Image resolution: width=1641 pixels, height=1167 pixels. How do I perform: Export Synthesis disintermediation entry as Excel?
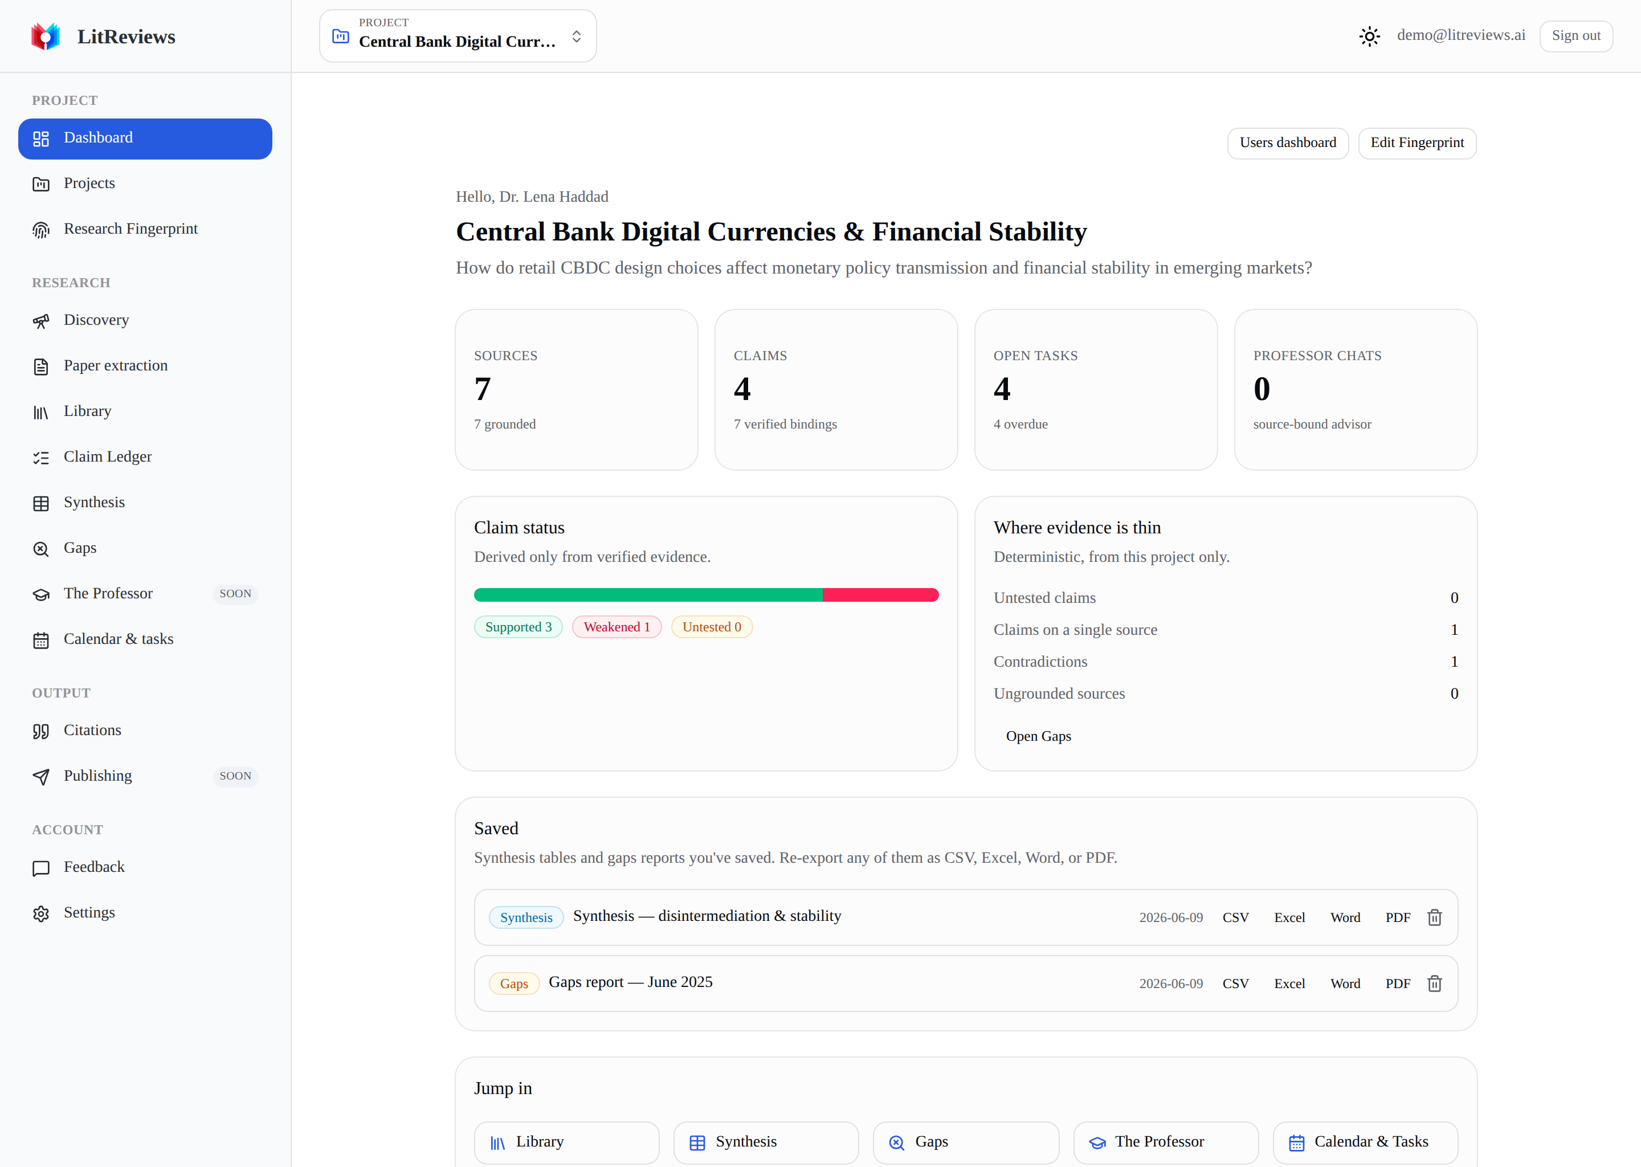click(x=1289, y=917)
